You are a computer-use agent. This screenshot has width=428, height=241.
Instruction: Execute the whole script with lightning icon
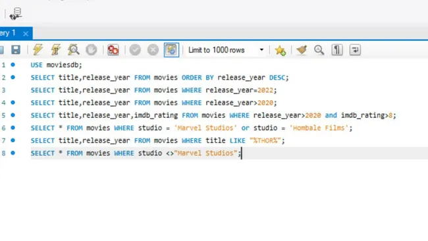pyautogui.click(x=38, y=50)
